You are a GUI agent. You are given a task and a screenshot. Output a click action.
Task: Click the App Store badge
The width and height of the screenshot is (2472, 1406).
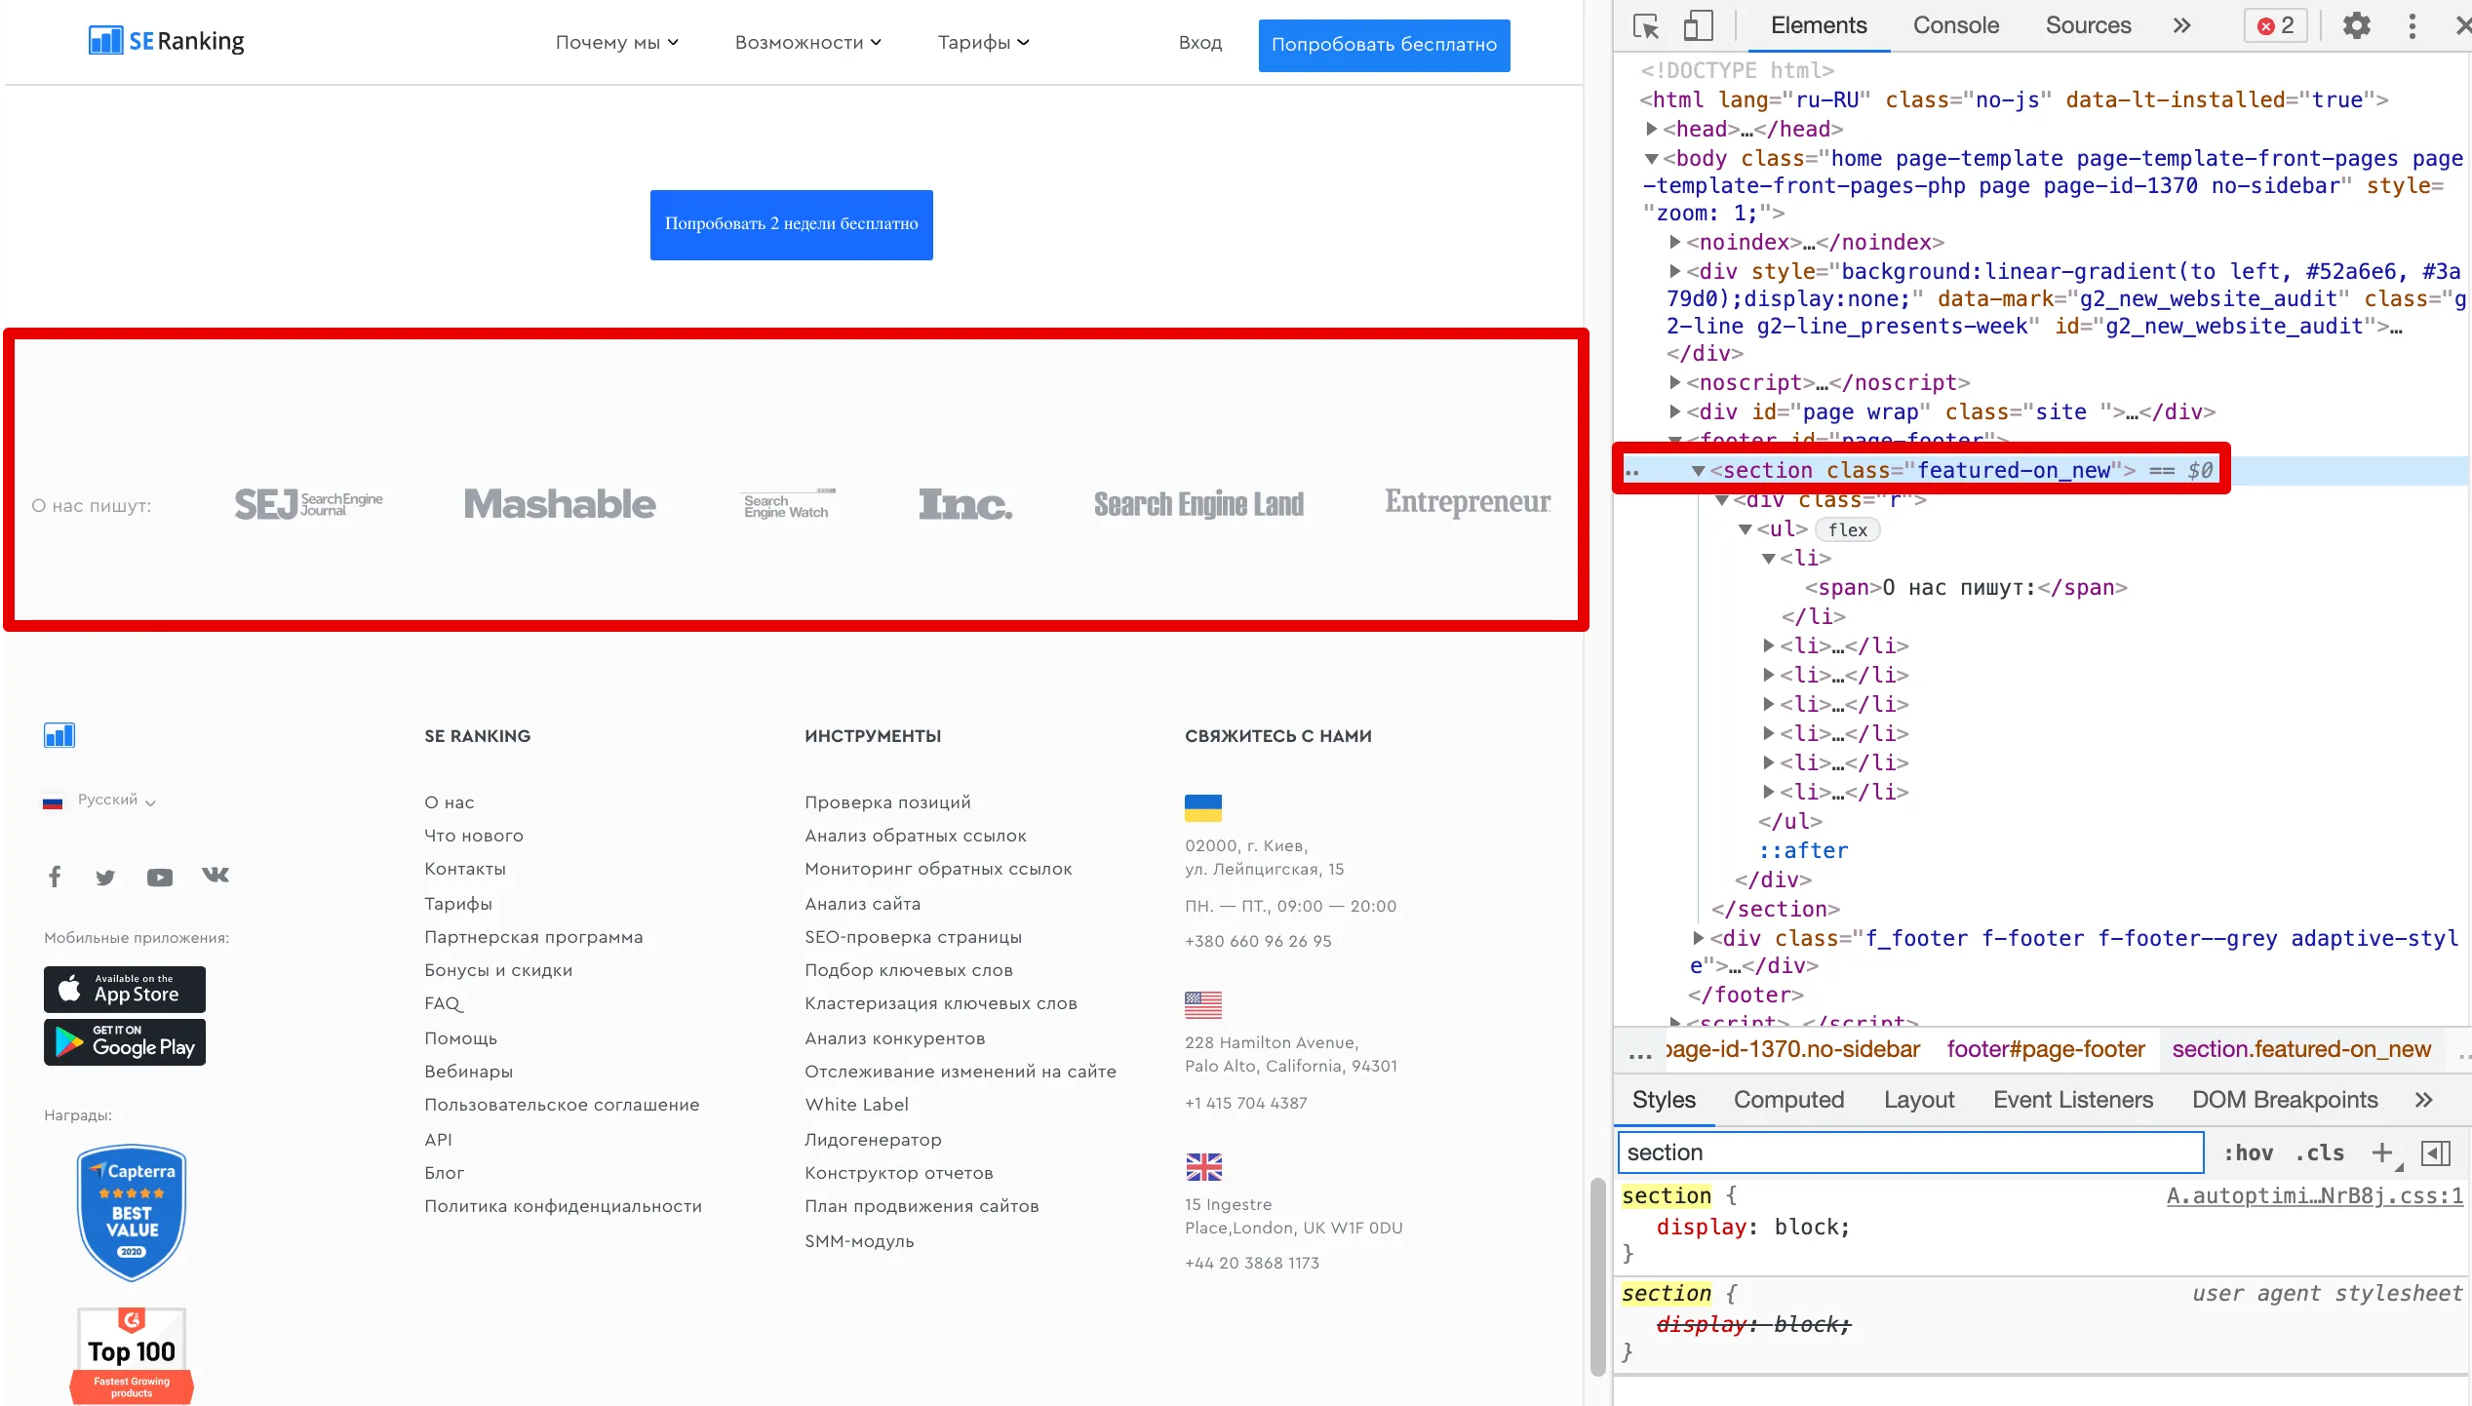[125, 990]
